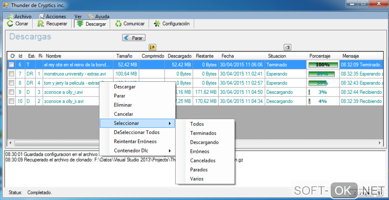Screen dimensions: 389x200
Task: Select Terminados in the submenu
Action: [x=205, y=133]
